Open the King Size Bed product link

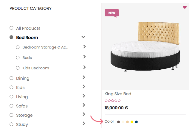coord(118,94)
